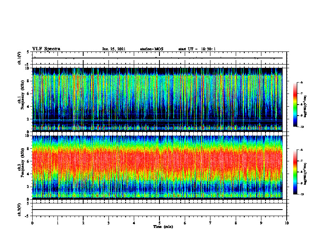
Task: Click time axis tick label "6"
Action: pos(185,223)
